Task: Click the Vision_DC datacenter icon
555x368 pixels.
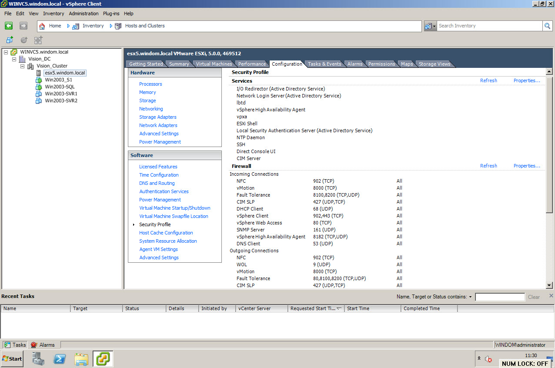Action: pyautogui.click(x=22, y=59)
